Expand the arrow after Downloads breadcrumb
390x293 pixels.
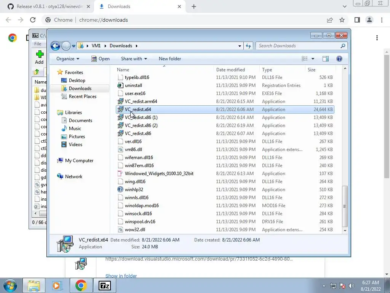point(137,46)
